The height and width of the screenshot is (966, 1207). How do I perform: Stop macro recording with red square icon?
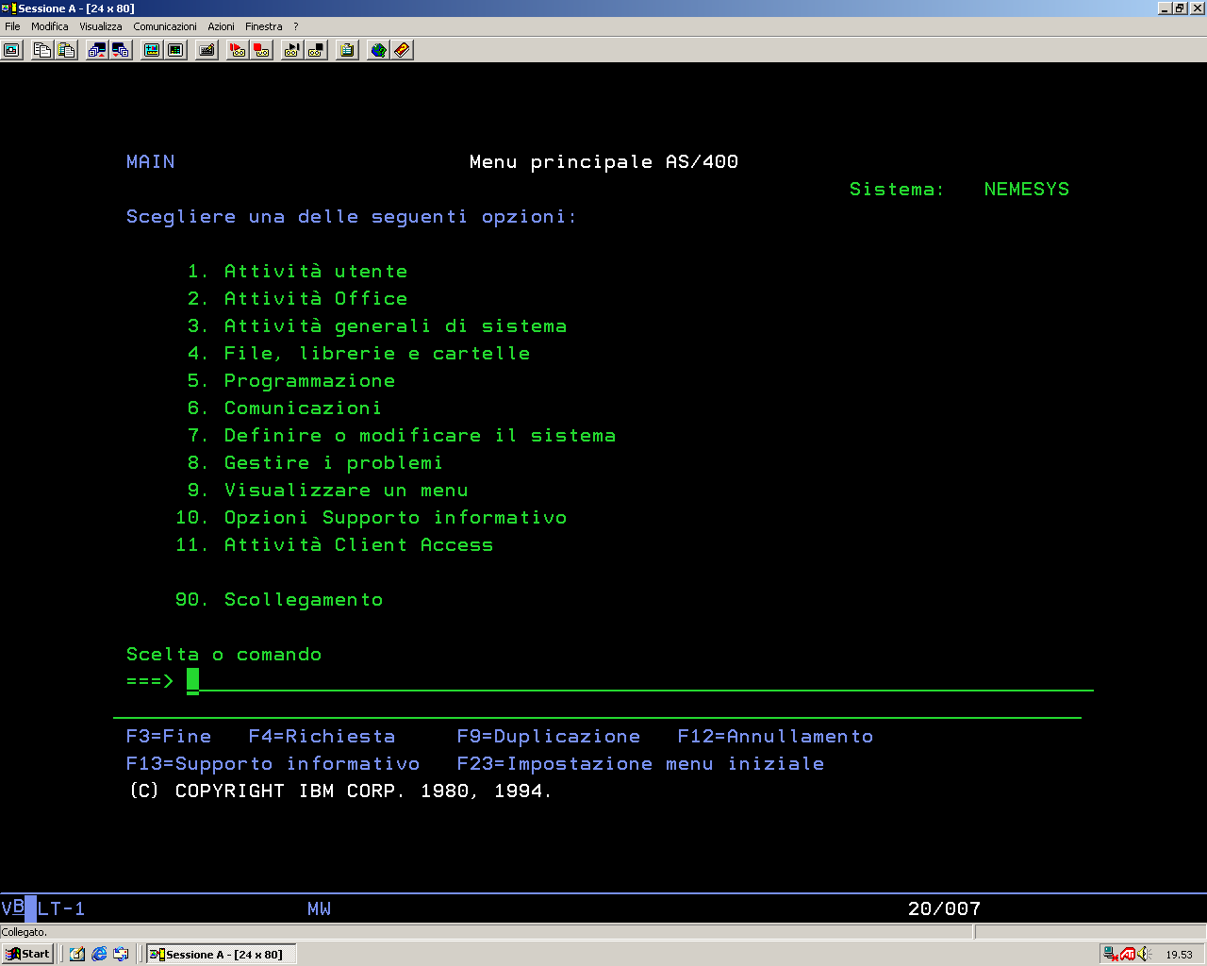[x=262, y=50]
